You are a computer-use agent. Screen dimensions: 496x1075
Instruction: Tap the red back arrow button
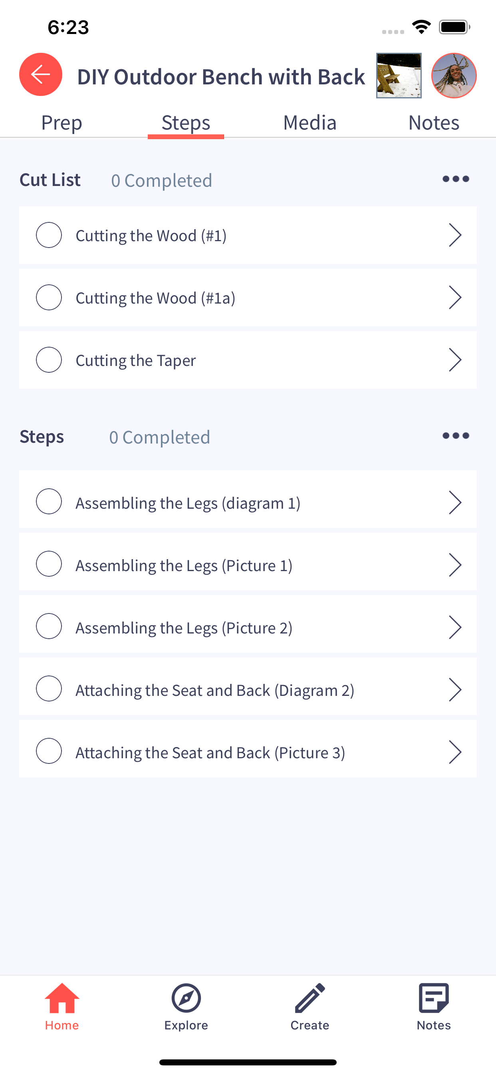coord(41,75)
